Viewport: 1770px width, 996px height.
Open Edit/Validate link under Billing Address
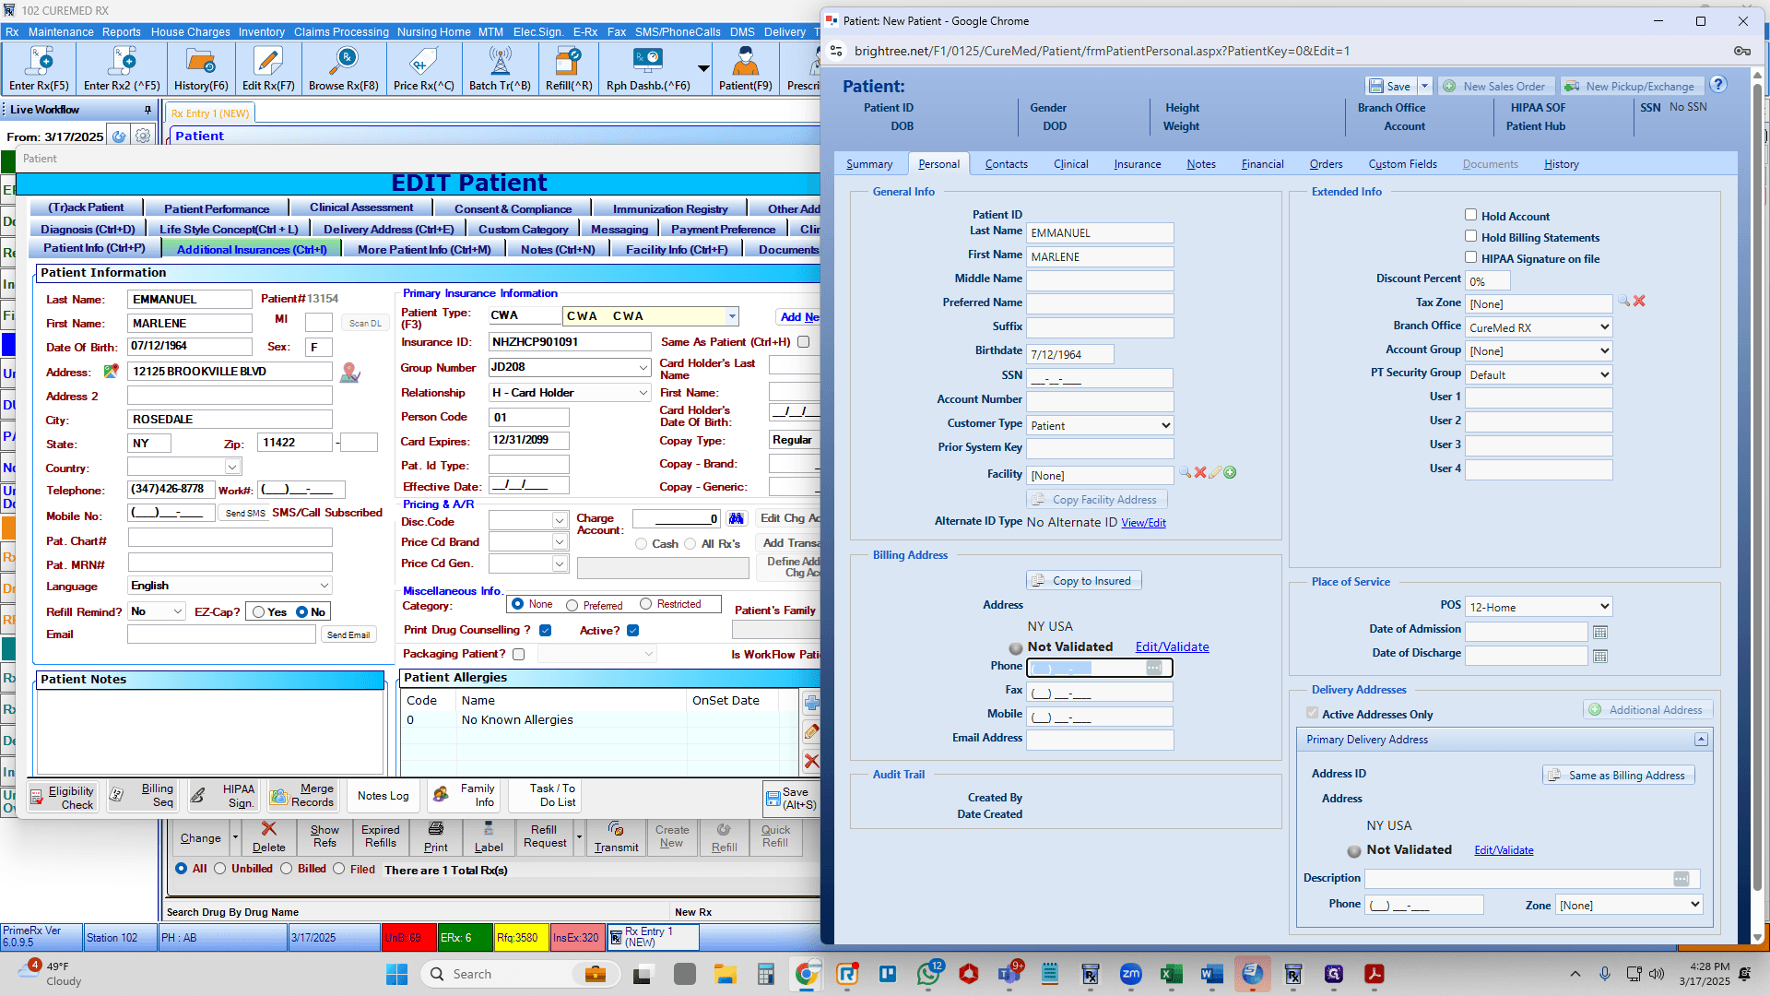pos(1172,647)
